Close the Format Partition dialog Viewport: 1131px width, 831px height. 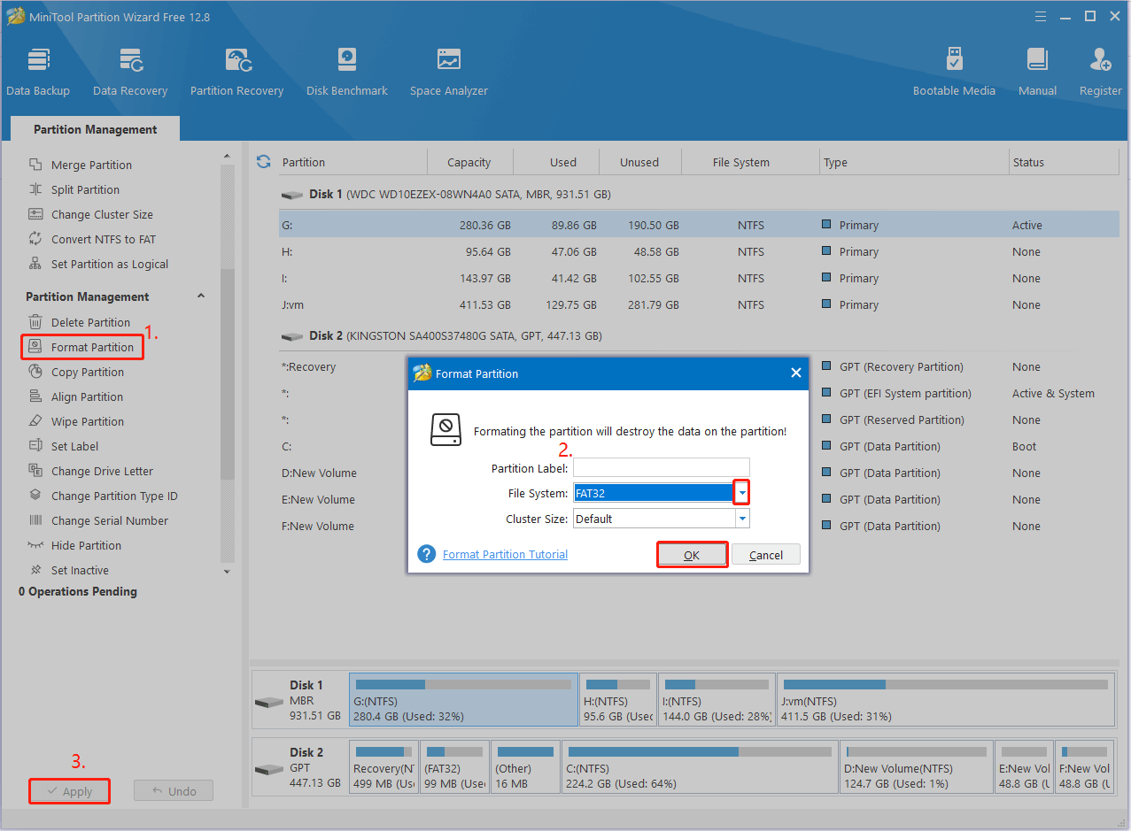(x=795, y=373)
